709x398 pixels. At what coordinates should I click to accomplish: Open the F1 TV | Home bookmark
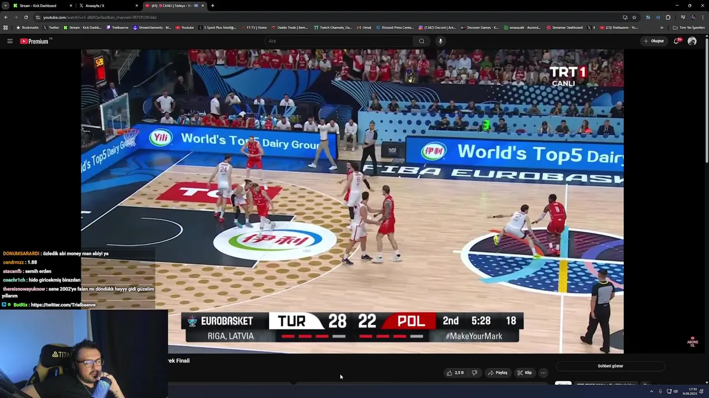(254, 27)
